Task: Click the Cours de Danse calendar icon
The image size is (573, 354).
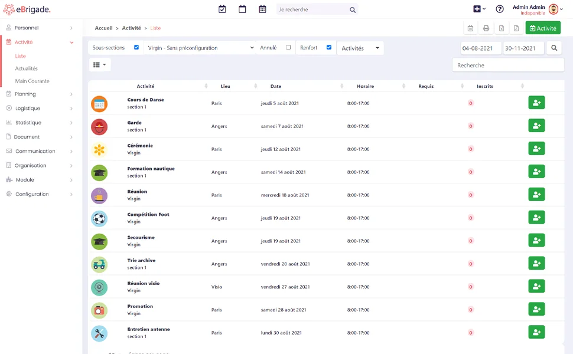Action: (99, 104)
